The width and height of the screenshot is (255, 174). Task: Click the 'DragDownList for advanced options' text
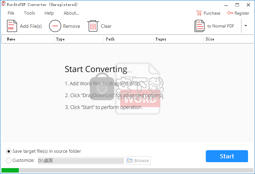(114, 95)
